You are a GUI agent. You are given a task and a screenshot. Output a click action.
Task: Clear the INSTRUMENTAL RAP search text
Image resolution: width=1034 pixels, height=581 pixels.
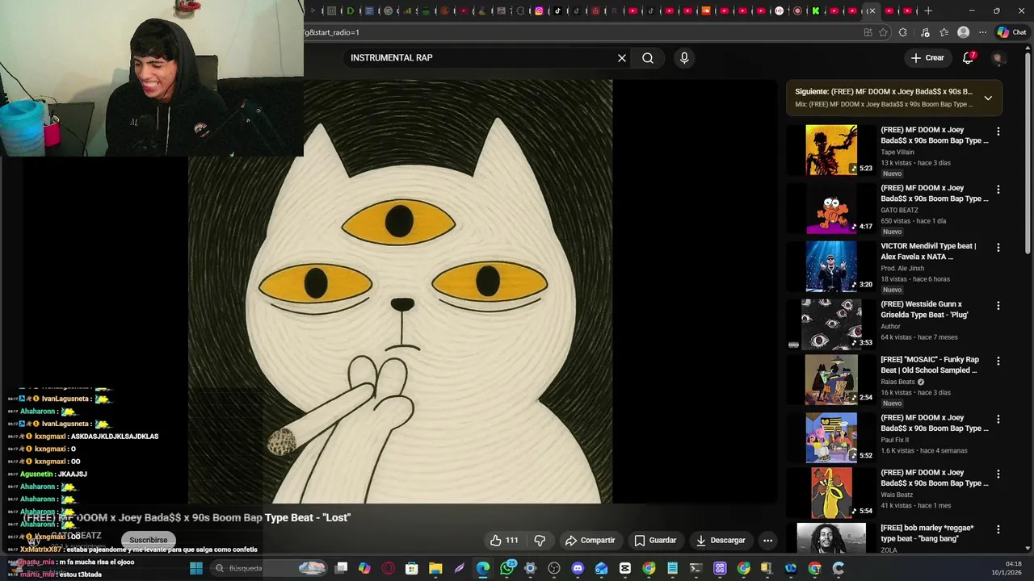622,58
